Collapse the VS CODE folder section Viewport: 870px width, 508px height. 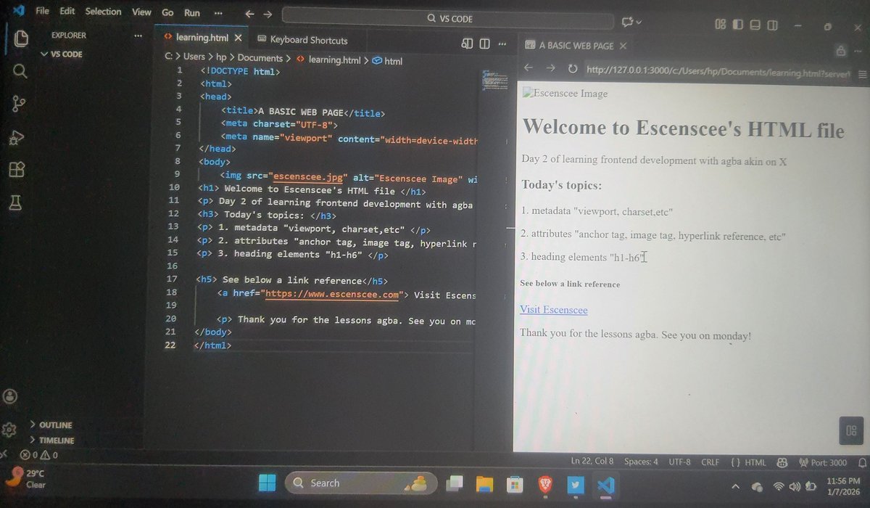61,54
